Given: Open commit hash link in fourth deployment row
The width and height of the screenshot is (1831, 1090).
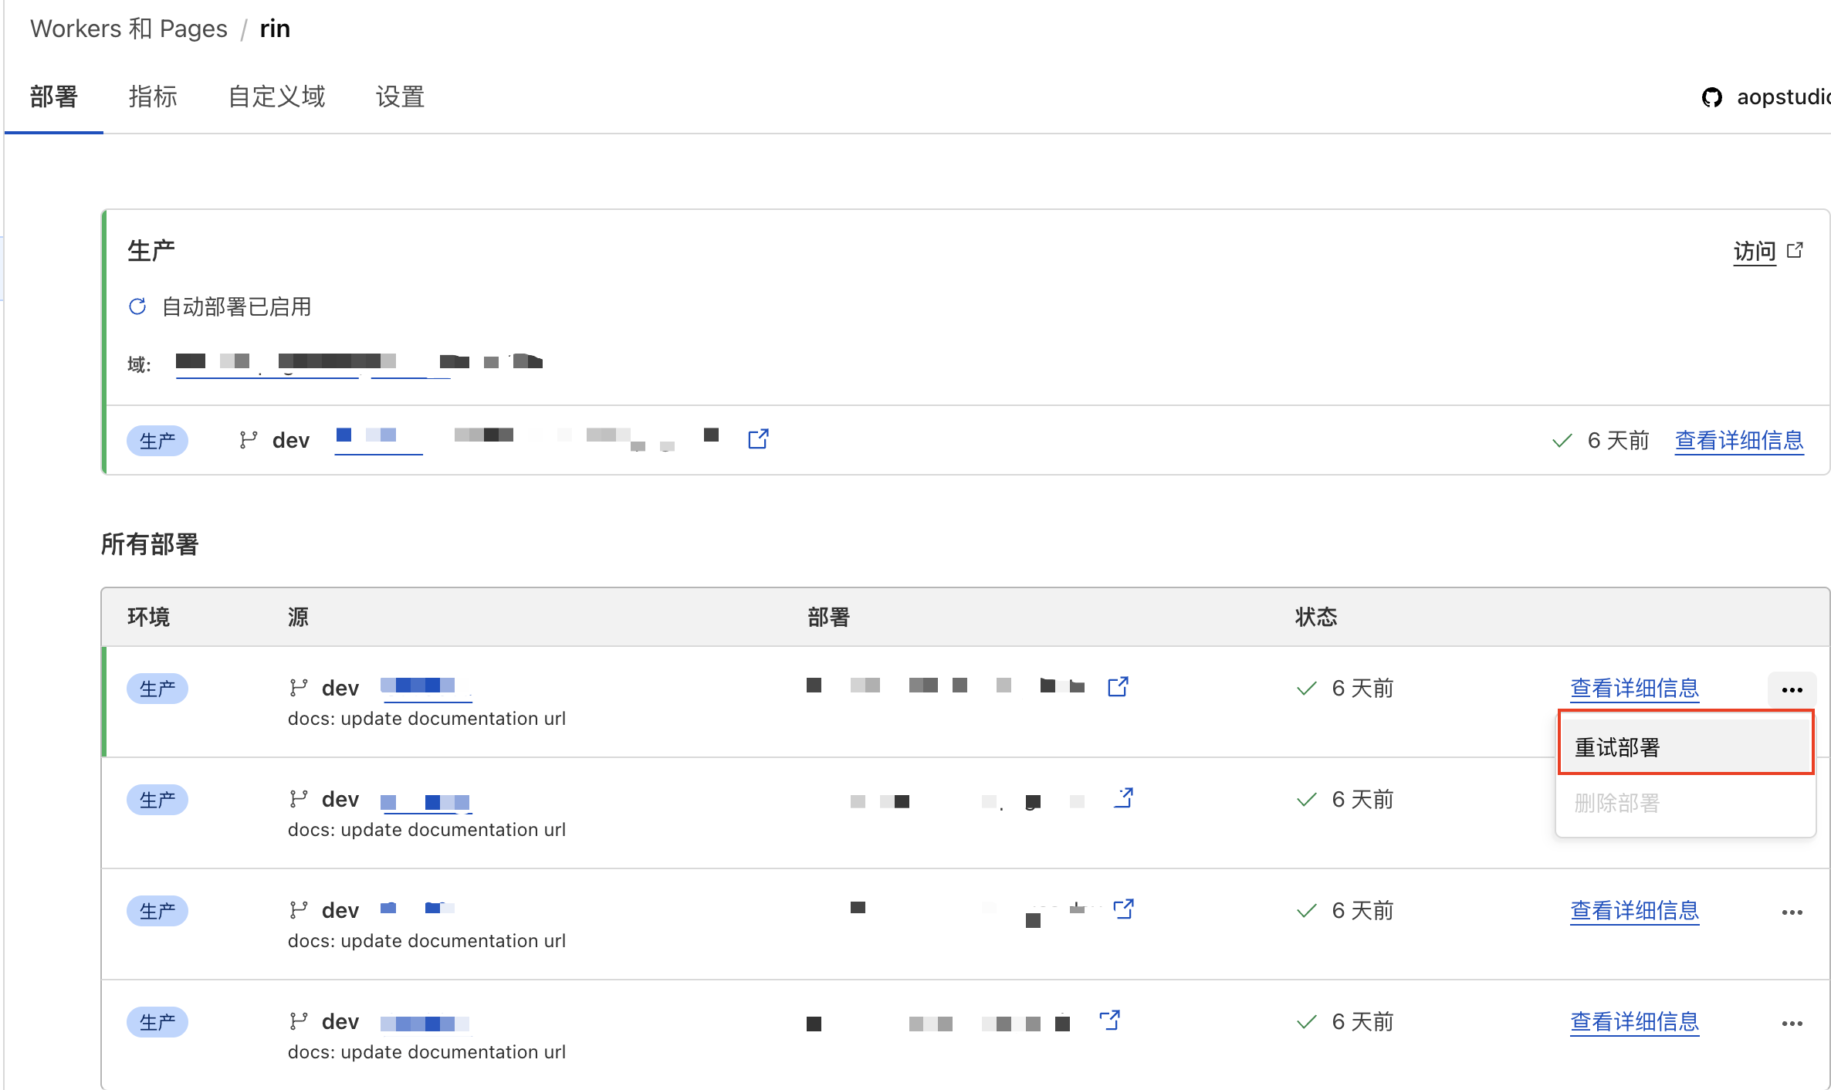Looking at the screenshot, I should click(x=426, y=1023).
